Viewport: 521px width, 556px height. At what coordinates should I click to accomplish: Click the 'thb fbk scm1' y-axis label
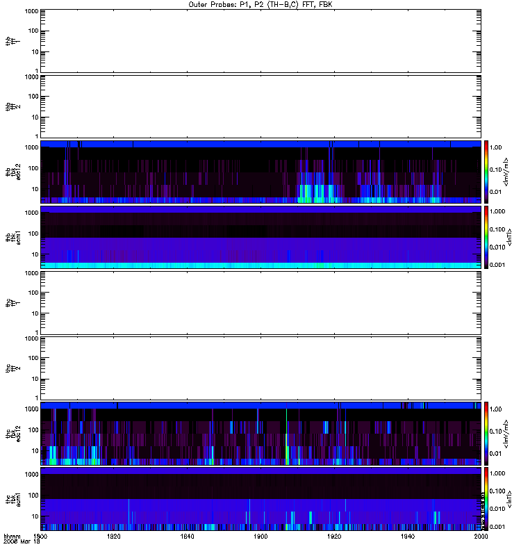click(x=13, y=237)
